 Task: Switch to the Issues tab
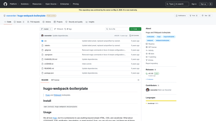click(19, 22)
